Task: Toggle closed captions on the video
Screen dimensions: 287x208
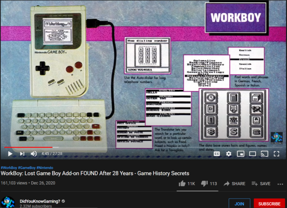Action: pyautogui.click(x=217, y=154)
